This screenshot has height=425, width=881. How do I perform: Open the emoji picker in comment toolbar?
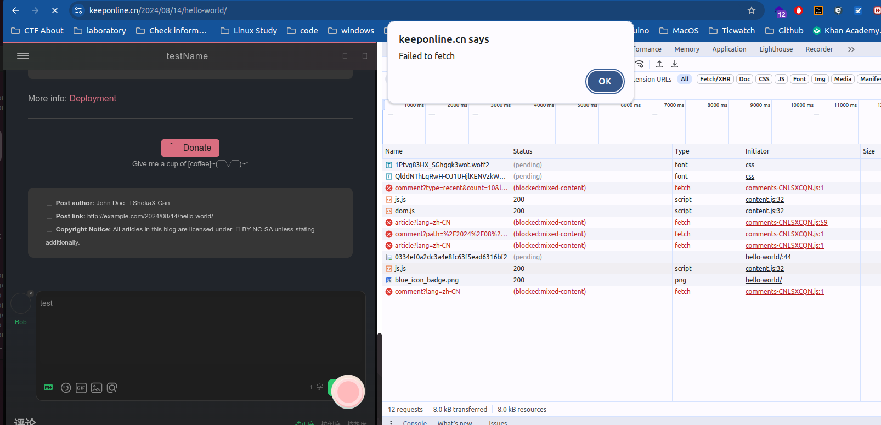tap(66, 388)
